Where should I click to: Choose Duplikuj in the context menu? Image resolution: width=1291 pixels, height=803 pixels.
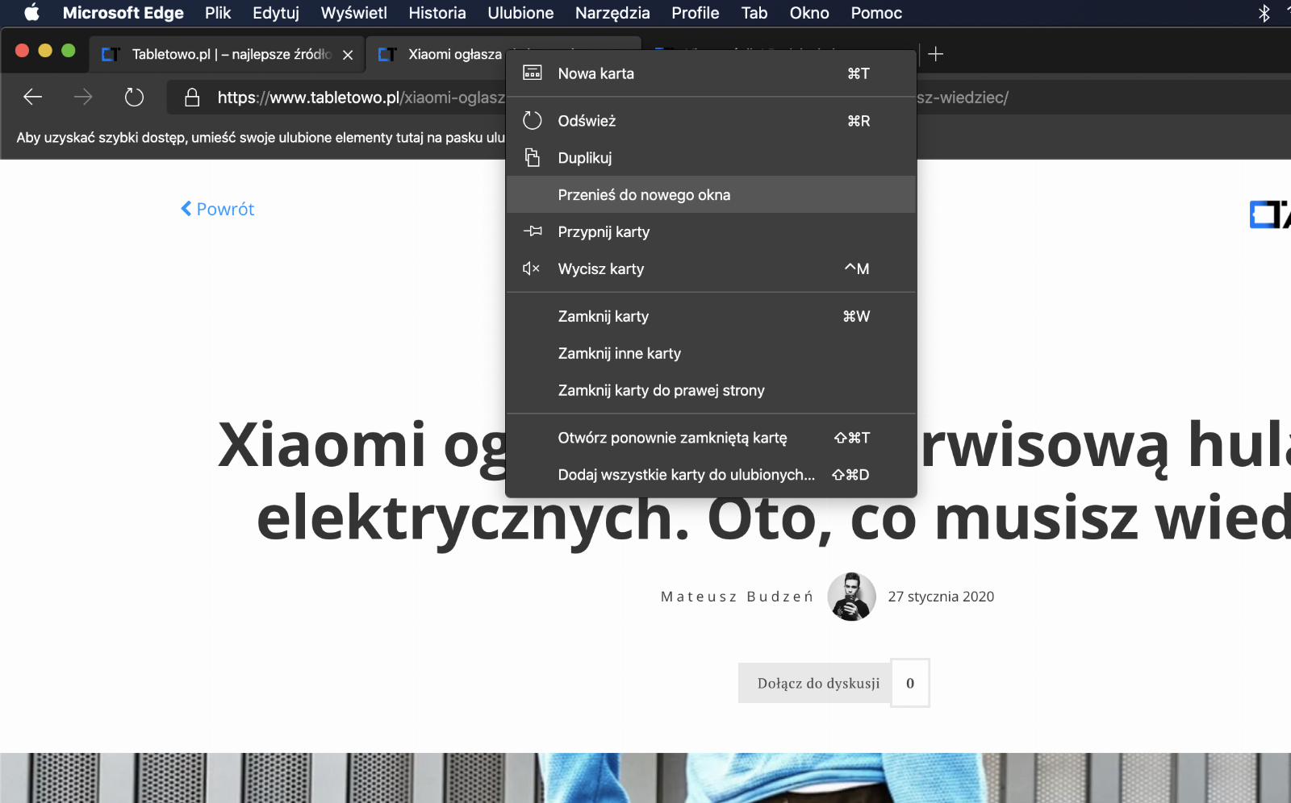(x=711, y=158)
